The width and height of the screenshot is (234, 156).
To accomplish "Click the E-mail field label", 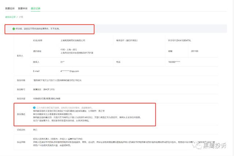I will [36, 71].
